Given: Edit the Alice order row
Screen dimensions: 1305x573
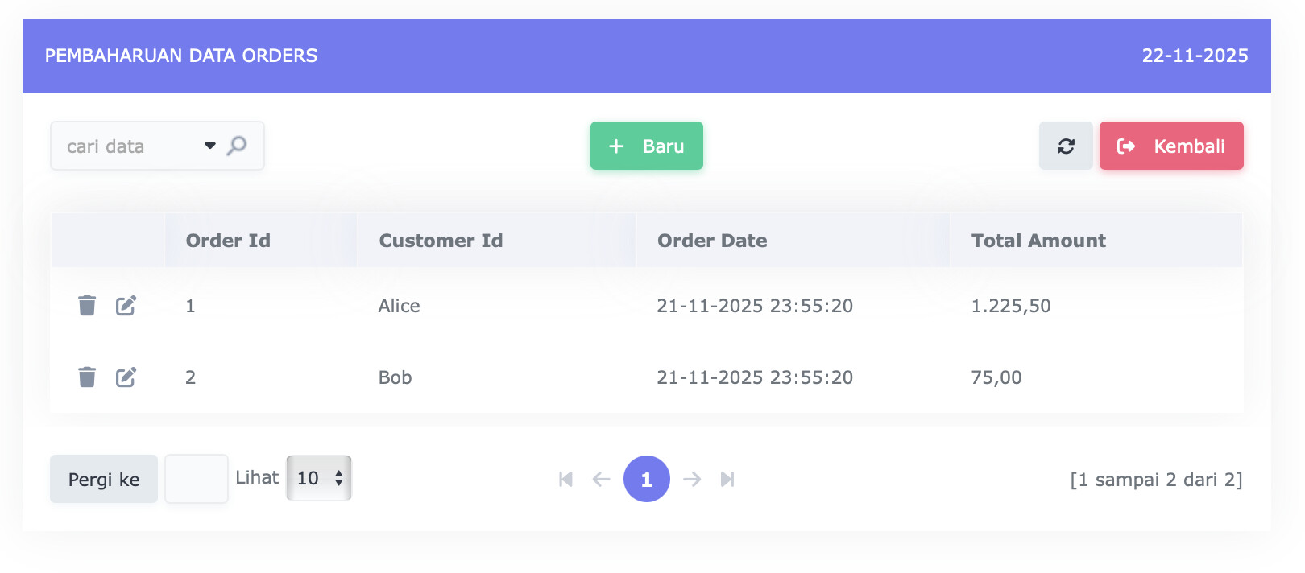Looking at the screenshot, I should [126, 306].
